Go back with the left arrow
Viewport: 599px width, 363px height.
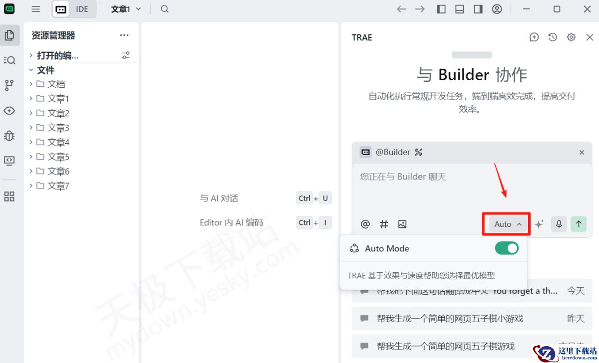tap(401, 9)
